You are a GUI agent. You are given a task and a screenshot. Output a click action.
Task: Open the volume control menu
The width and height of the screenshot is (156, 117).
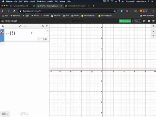[x=123, y=1]
